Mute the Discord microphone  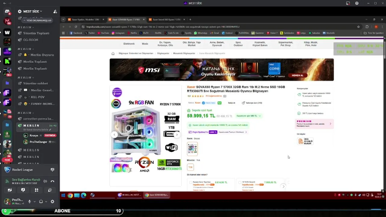30,202
